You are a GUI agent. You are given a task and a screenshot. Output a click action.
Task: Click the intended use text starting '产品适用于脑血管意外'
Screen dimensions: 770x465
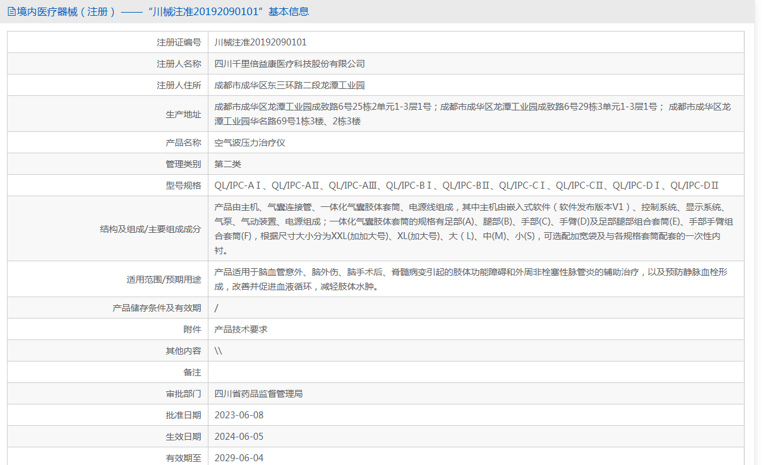tap(471, 280)
